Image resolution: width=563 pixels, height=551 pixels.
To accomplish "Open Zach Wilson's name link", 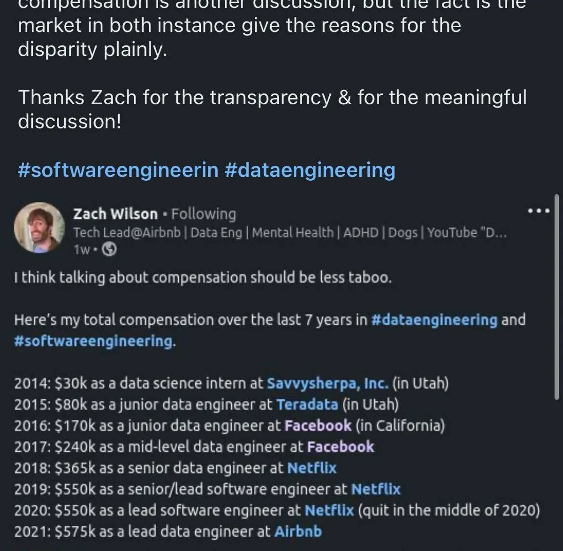I will tap(115, 214).
